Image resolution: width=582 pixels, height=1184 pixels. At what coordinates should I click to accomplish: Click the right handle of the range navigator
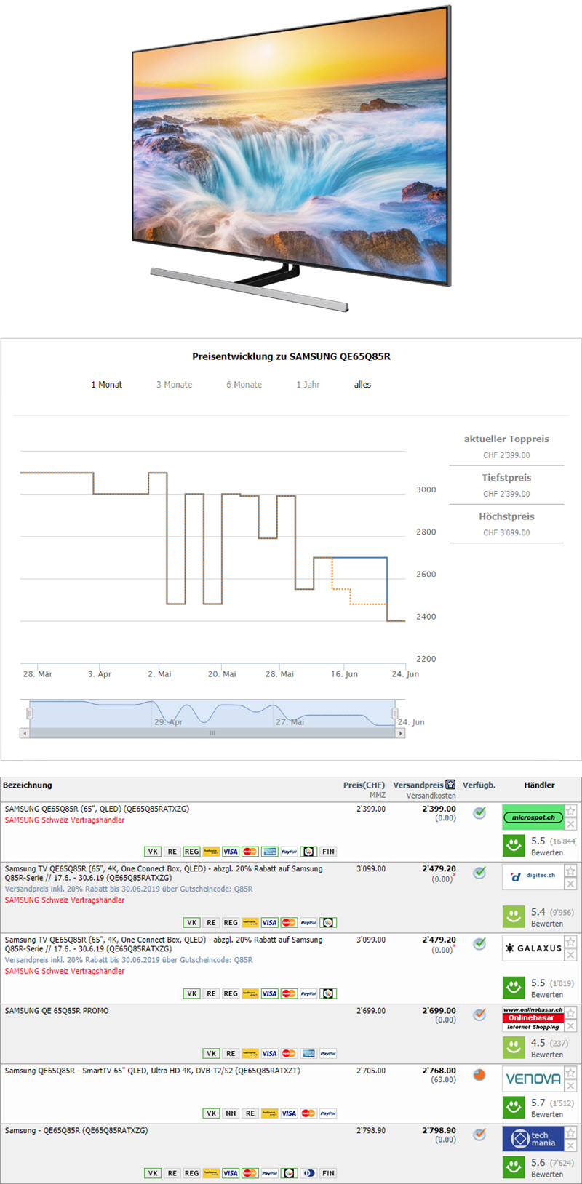point(395,713)
